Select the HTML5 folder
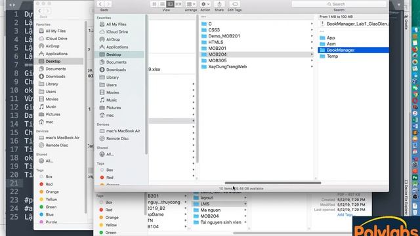This screenshot has width=420, height=236. point(216,42)
